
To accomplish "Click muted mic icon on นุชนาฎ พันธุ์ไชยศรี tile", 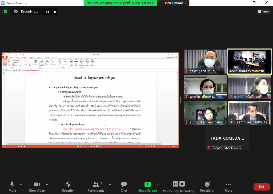I will (x=231, y=96).
